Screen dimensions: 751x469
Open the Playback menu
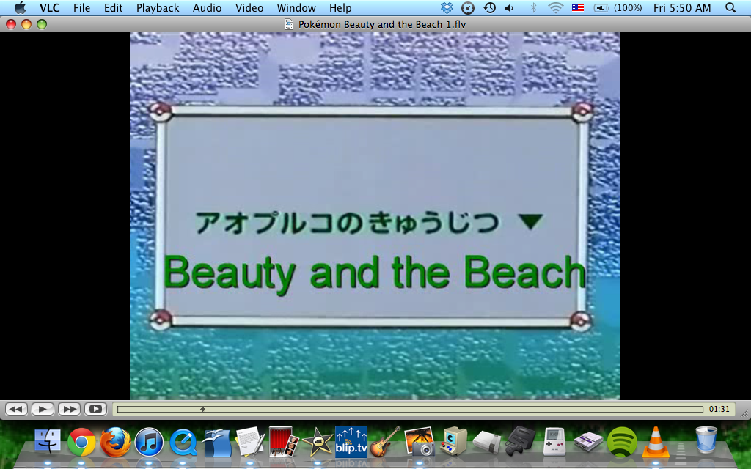(158, 7)
